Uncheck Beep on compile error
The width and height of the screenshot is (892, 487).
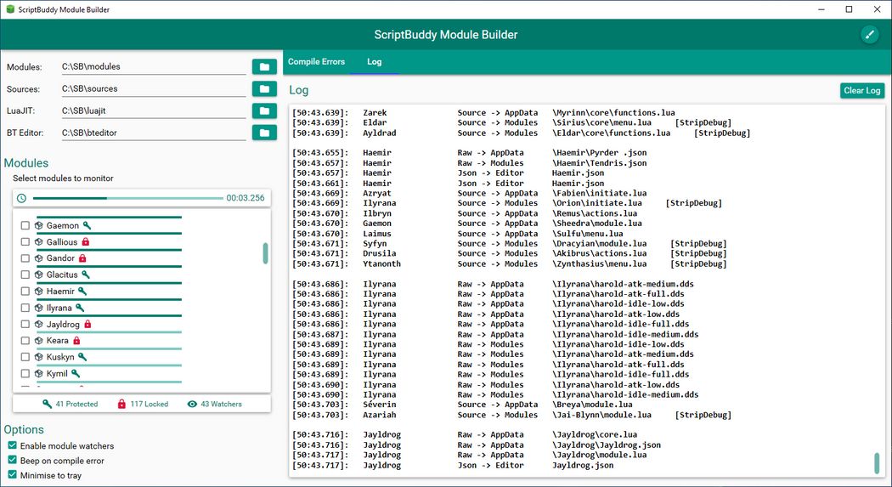pos(12,461)
